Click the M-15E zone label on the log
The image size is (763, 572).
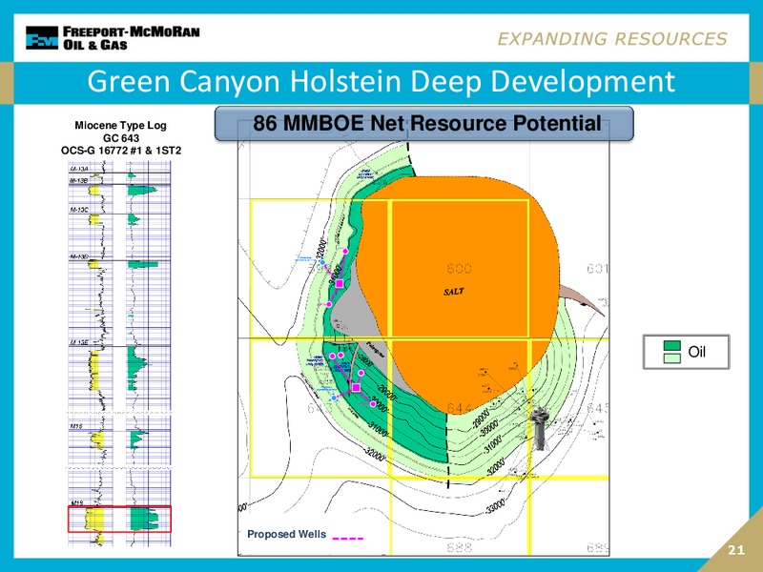click(x=79, y=343)
